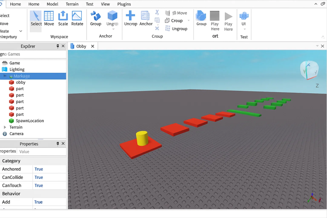Collapse the ribbon with top chevron
Screen dimensions: 327x218
[x=316, y=4]
